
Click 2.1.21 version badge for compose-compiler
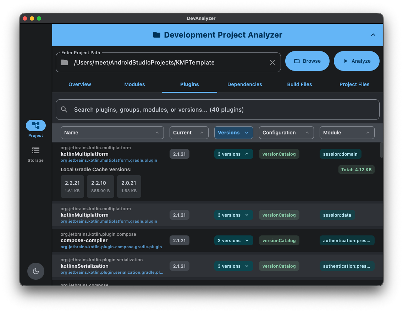pyautogui.click(x=180, y=240)
